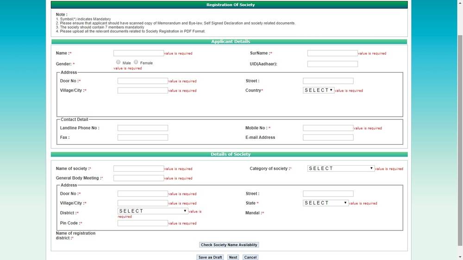Click the Check Society Name Availablity button
The width and height of the screenshot is (463, 260).
[x=229, y=245]
